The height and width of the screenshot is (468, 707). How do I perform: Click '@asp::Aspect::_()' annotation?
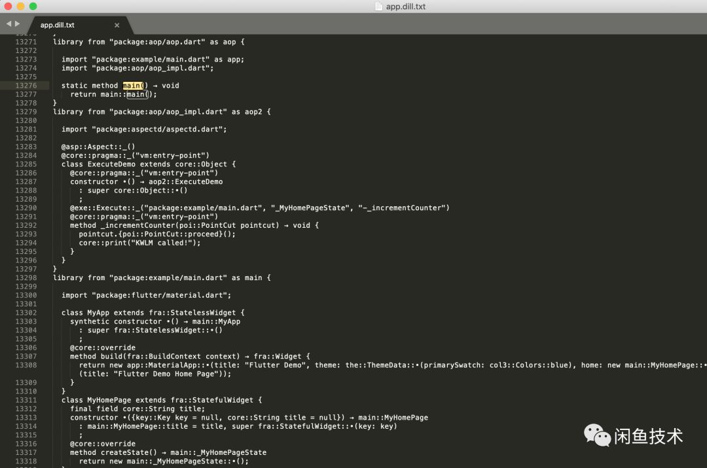[98, 147]
